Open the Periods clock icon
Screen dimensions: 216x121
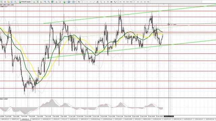pos(69,2)
